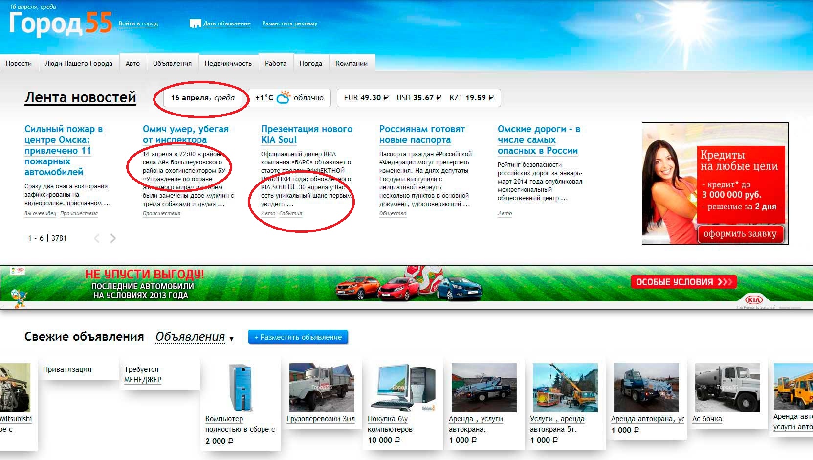Open Аренда, услуги автокрана listing link

(x=476, y=424)
